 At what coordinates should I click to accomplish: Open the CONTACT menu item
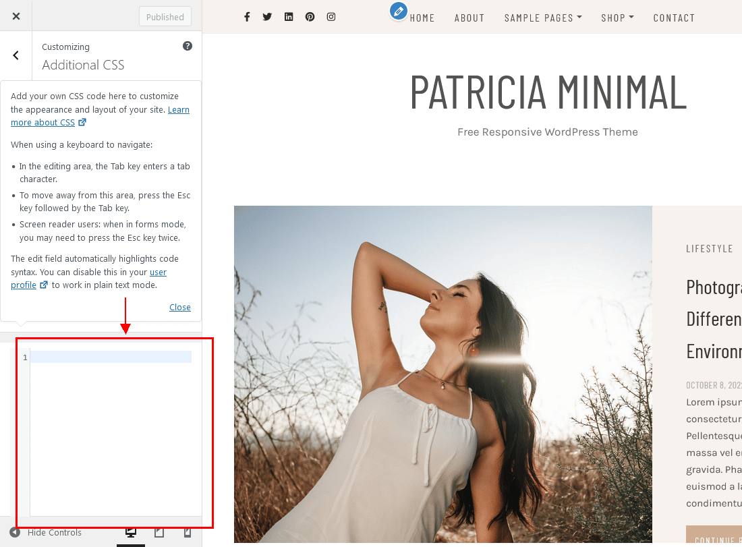tap(674, 18)
